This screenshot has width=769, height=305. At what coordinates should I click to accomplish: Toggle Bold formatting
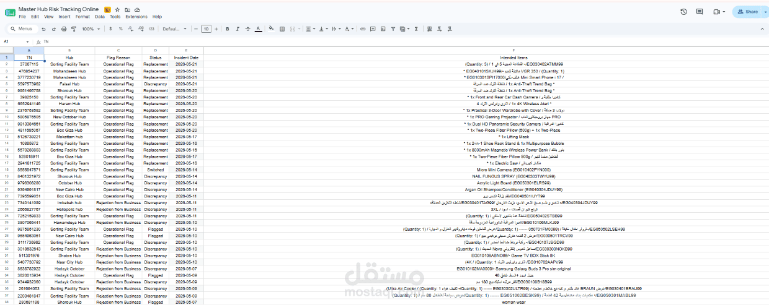[228, 29]
